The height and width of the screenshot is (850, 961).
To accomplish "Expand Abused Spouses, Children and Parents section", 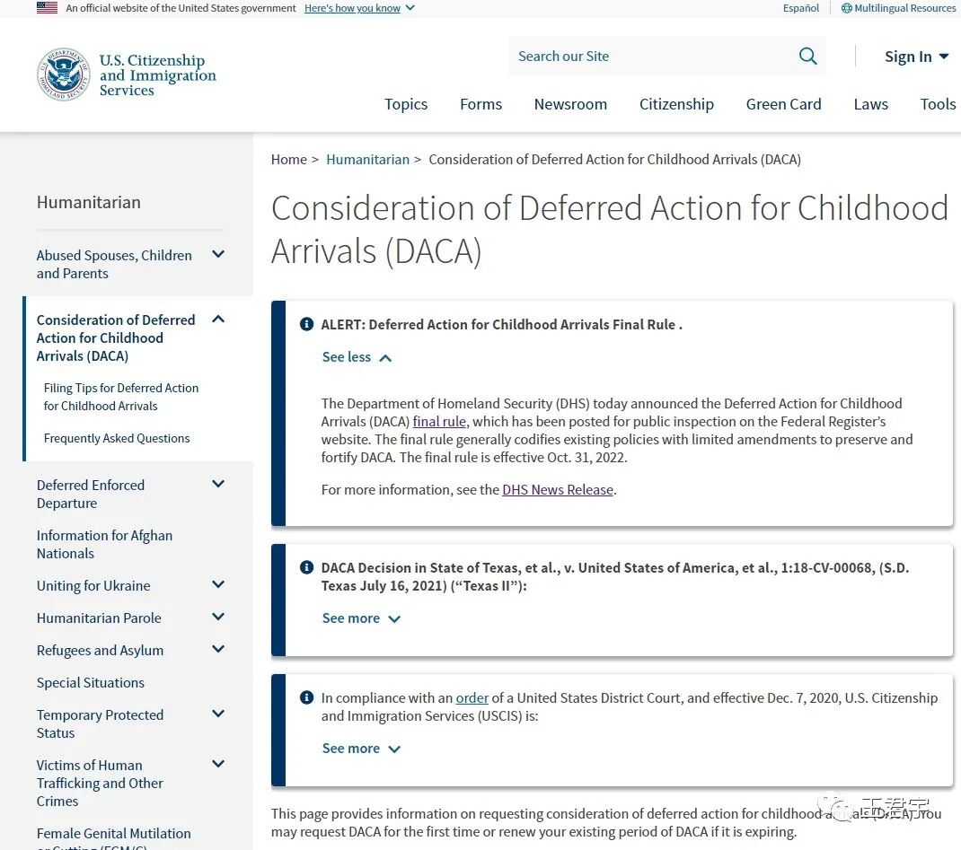I will coord(218,254).
